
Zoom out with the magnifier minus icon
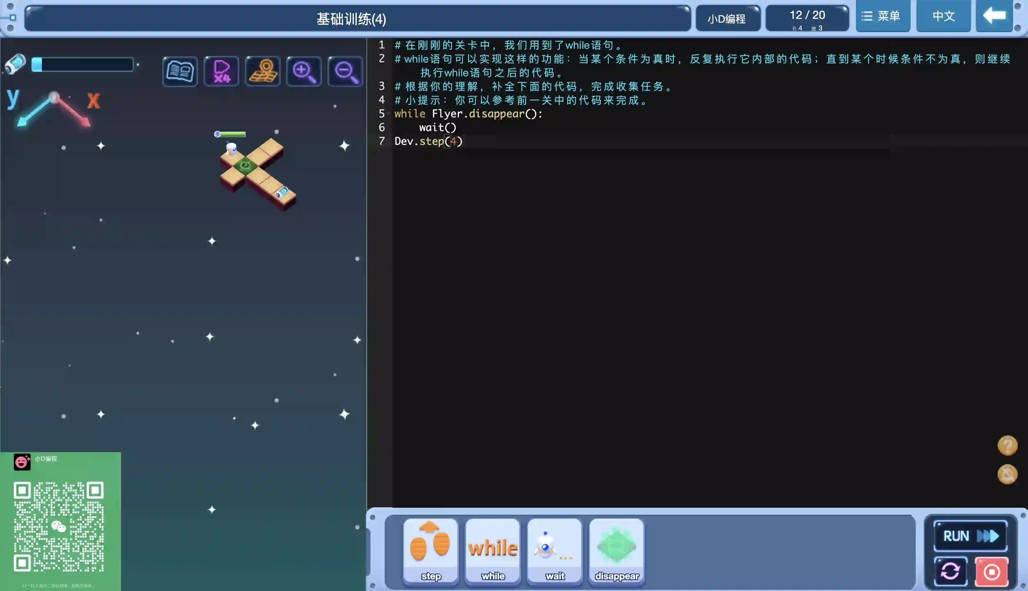(345, 71)
